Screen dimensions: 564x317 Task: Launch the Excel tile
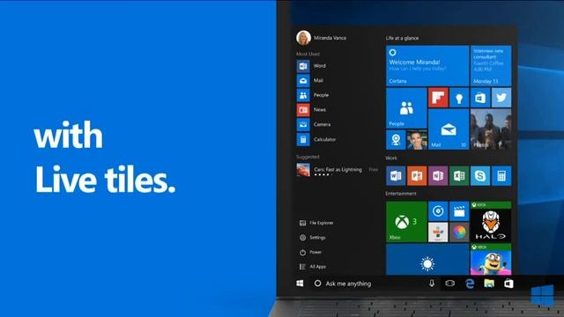[459, 176]
